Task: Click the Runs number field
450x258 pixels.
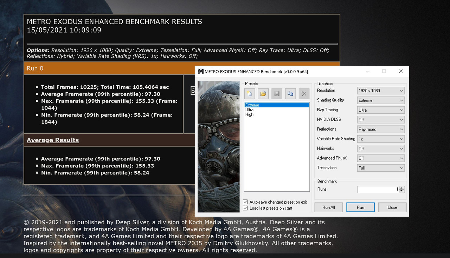Action: click(378, 189)
